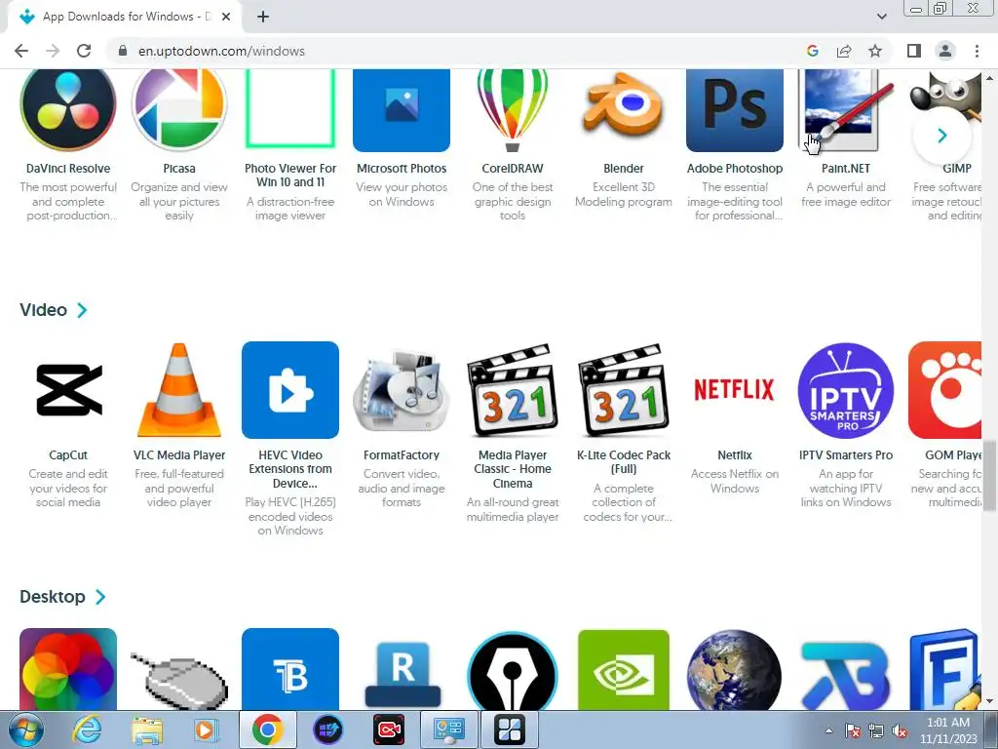The height and width of the screenshot is (749, 998).
Task: Click the K-Lite Codec Pack icon
Action: pyautogui.click(x=624, y=390)
